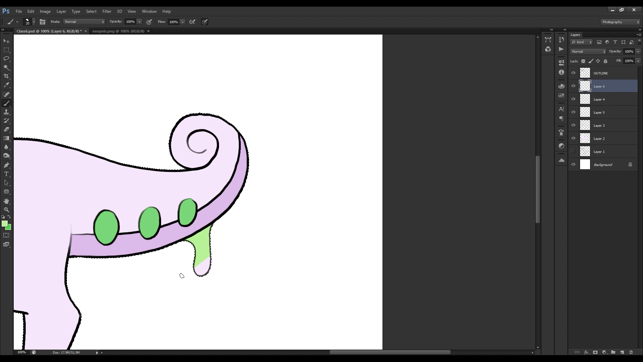Click the zoom percentage field
The image size is (643, 362).
(21, 352)
